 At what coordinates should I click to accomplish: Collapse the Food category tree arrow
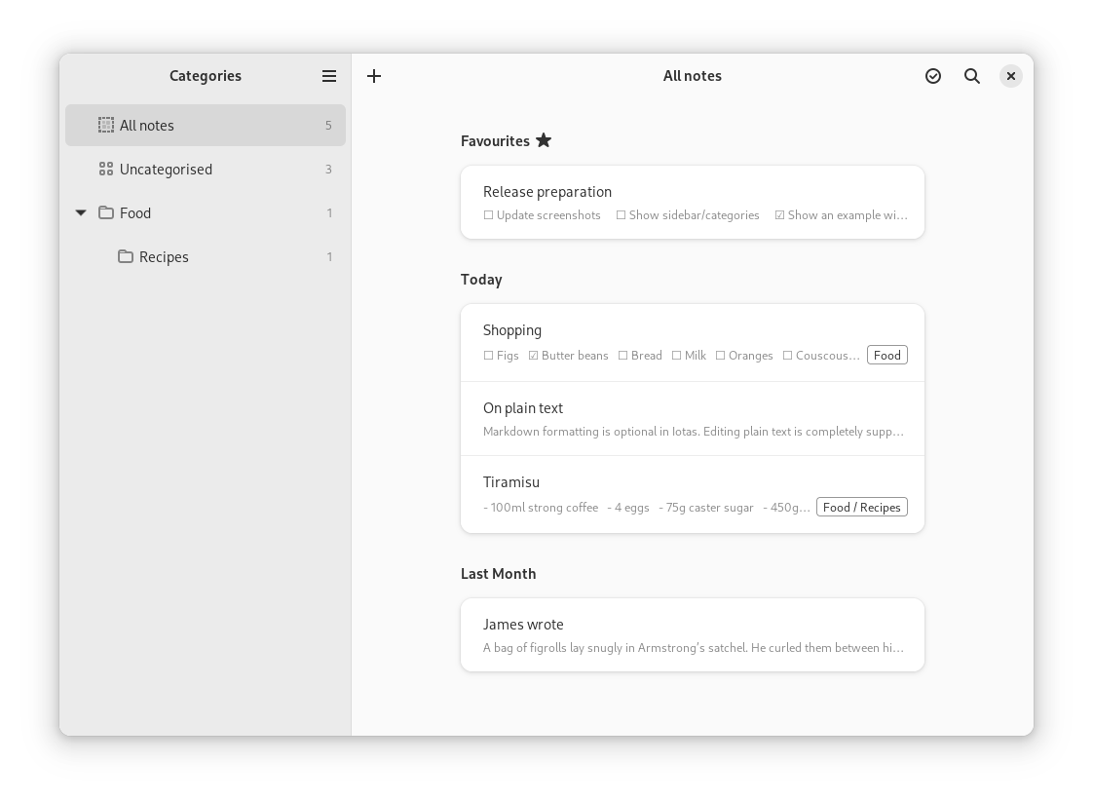point(81,212)
